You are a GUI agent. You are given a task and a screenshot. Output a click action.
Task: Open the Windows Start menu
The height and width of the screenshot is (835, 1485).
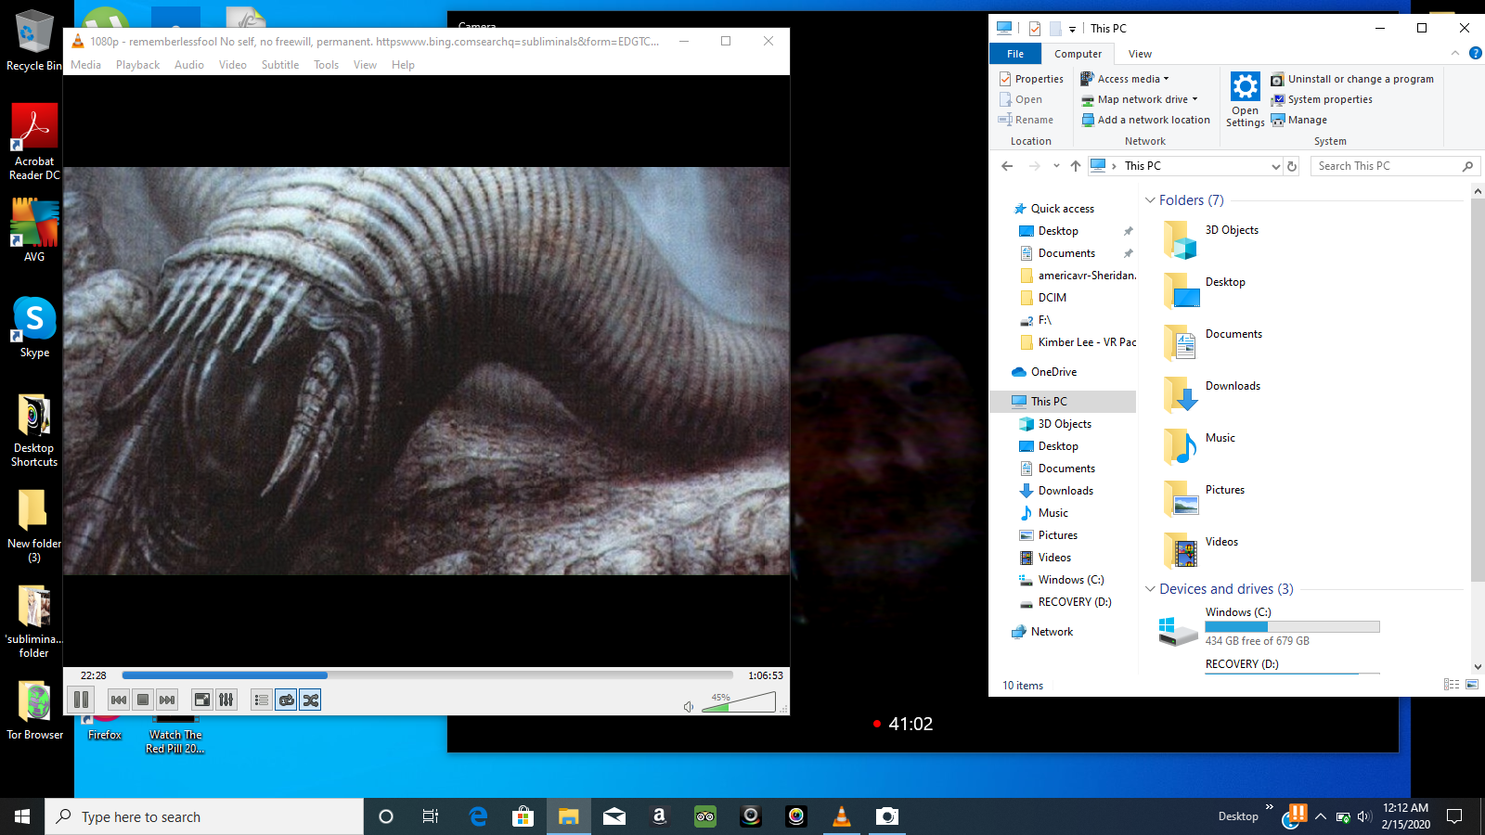tap(22, 816)
